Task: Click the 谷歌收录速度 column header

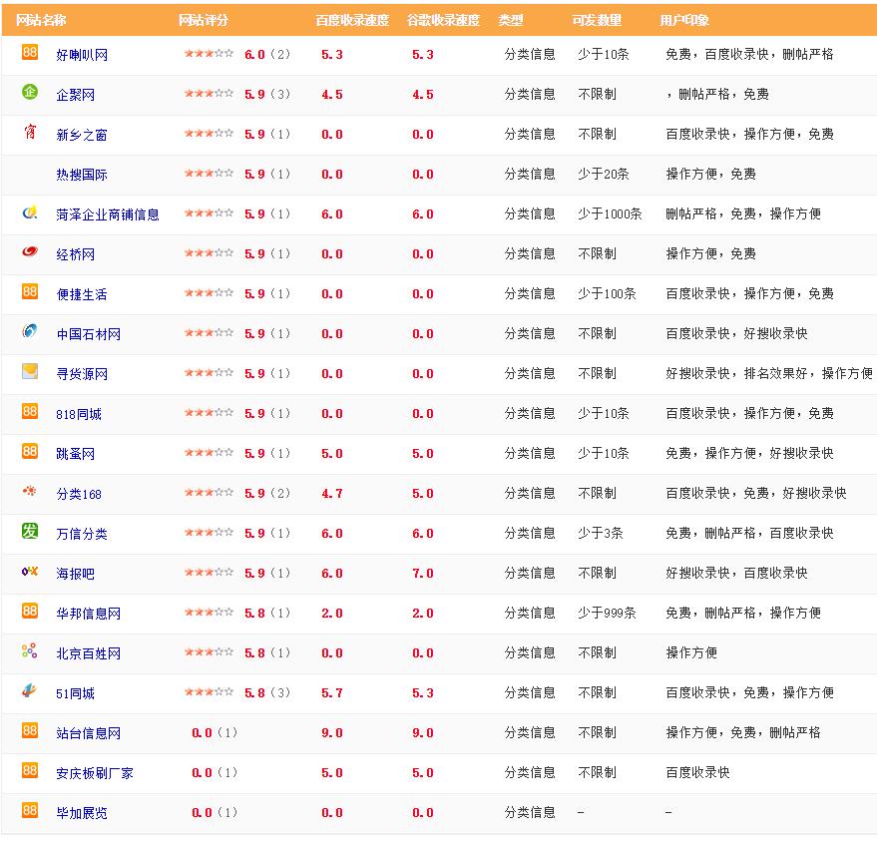Action: [x=443, y=20]
